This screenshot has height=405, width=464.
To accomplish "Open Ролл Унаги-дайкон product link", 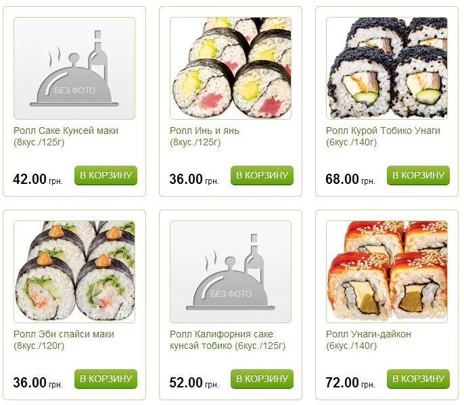I will coord(369,340).
